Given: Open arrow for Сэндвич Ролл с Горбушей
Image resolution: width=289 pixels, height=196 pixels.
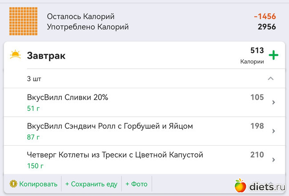Looking at the screenshot, I should (273, 131).
